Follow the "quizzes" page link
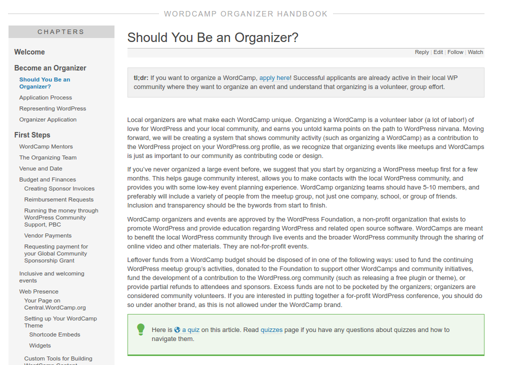Image resolution: width=512 pixels, height=365 pixels. pos(271,330)
